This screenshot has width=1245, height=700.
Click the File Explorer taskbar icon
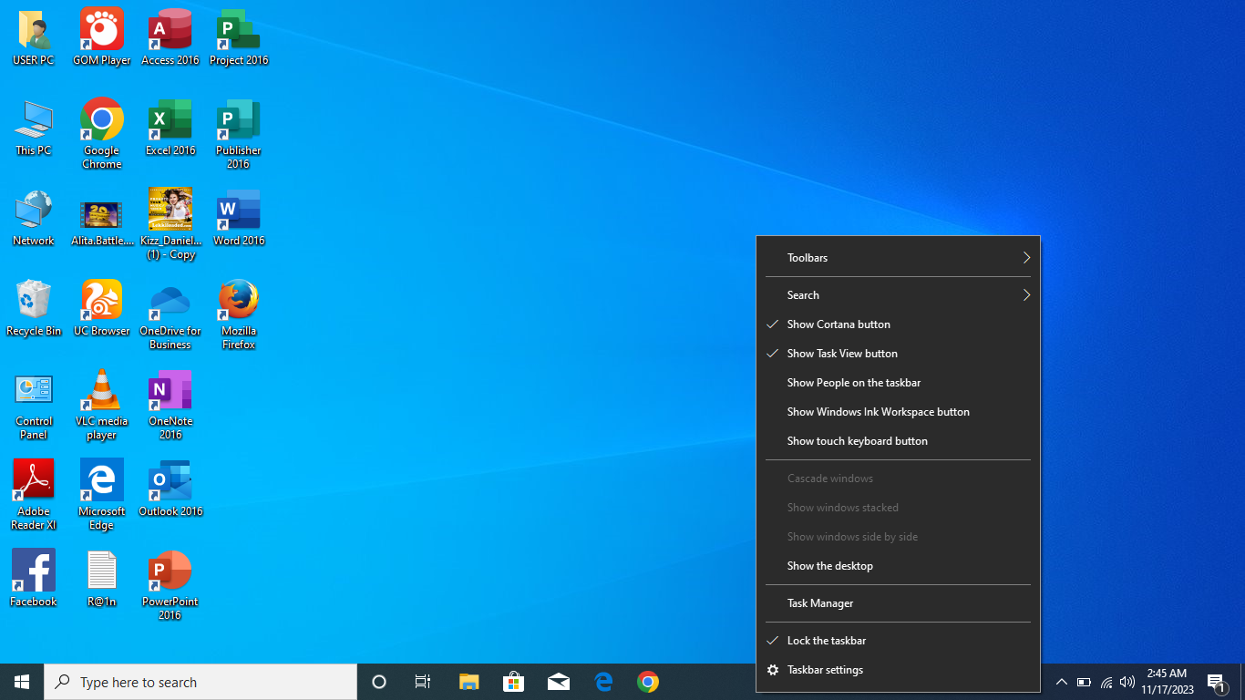pyautogui.click(x=468, y=682)
